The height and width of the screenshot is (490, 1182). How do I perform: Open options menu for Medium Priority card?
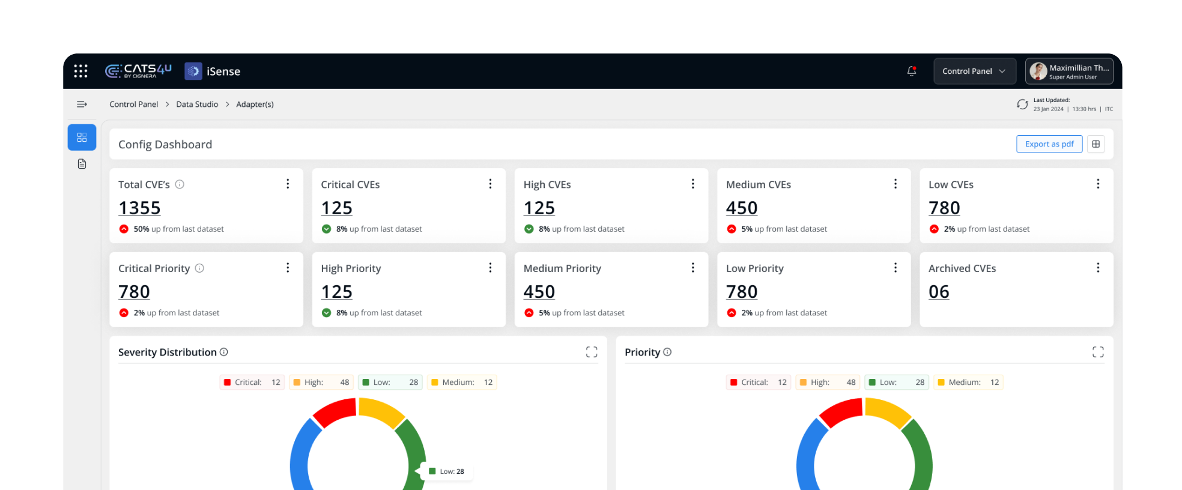click(x=693, y=268)
